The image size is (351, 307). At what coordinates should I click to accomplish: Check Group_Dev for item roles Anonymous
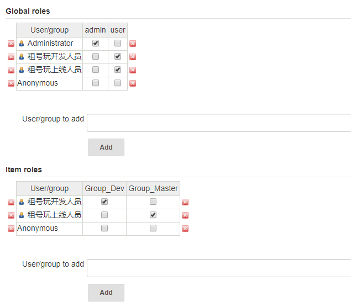point(104,228)
